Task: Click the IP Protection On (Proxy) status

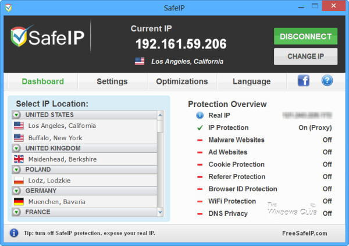Action: pos(315,128)
